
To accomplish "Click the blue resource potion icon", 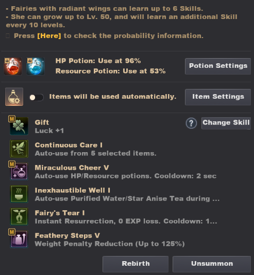I will pyautogui.click(x=36, y=66).
